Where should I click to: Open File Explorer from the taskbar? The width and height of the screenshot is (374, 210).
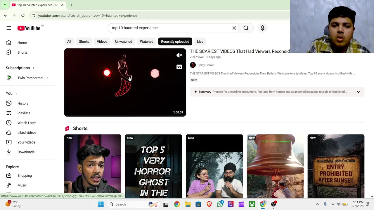(188, 204)
